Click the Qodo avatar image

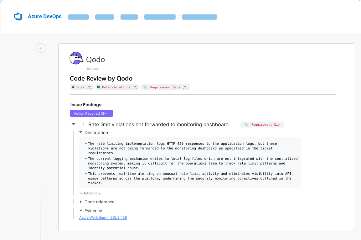pyautogui.click(x=76, y=59)
